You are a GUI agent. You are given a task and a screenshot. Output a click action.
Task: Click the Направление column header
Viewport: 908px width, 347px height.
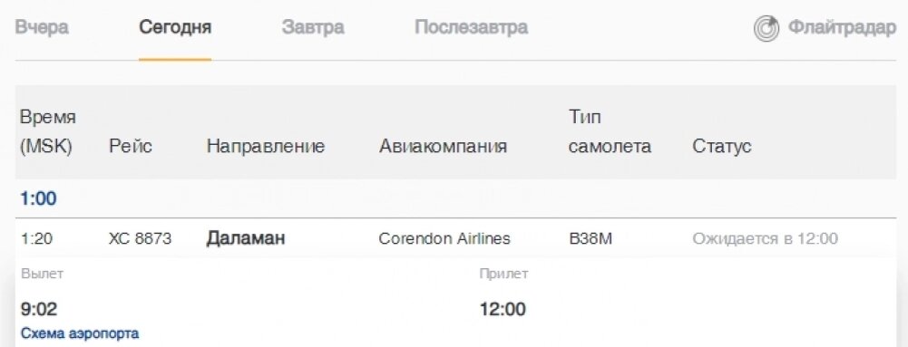coord(265,147)
